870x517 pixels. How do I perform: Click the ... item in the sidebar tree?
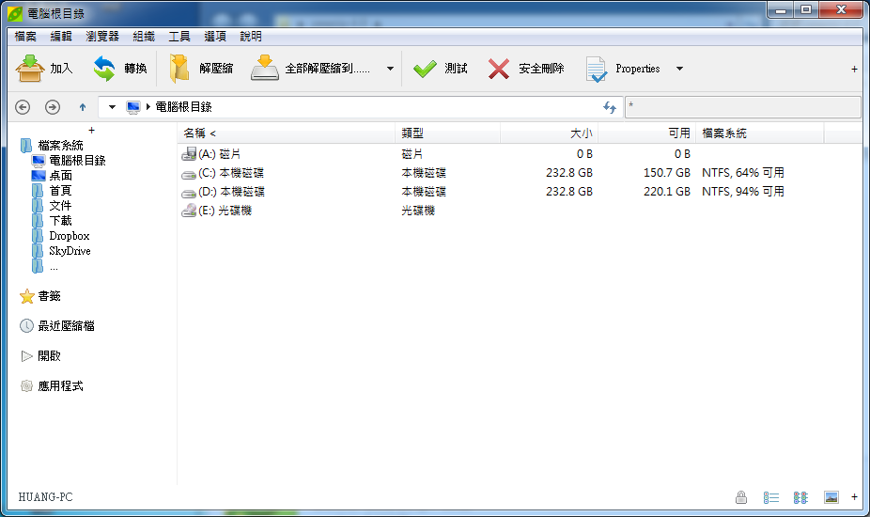[x=54, y=267]
